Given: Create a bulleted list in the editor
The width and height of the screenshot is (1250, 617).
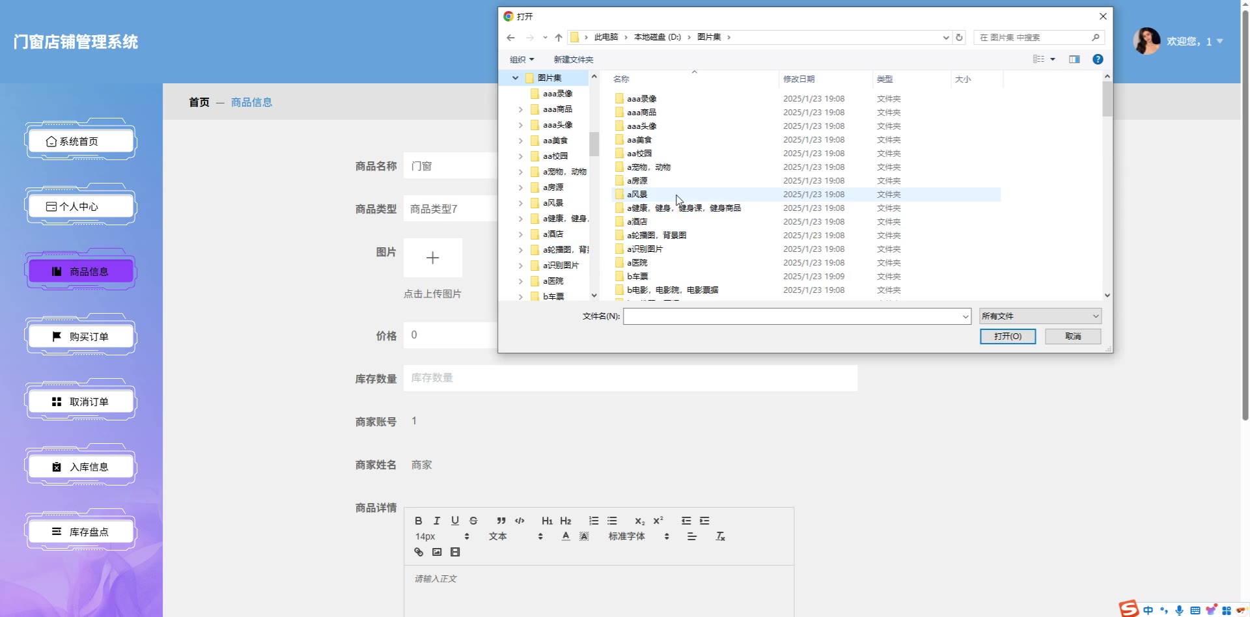Looking at the screenshot, I should 612,521.
